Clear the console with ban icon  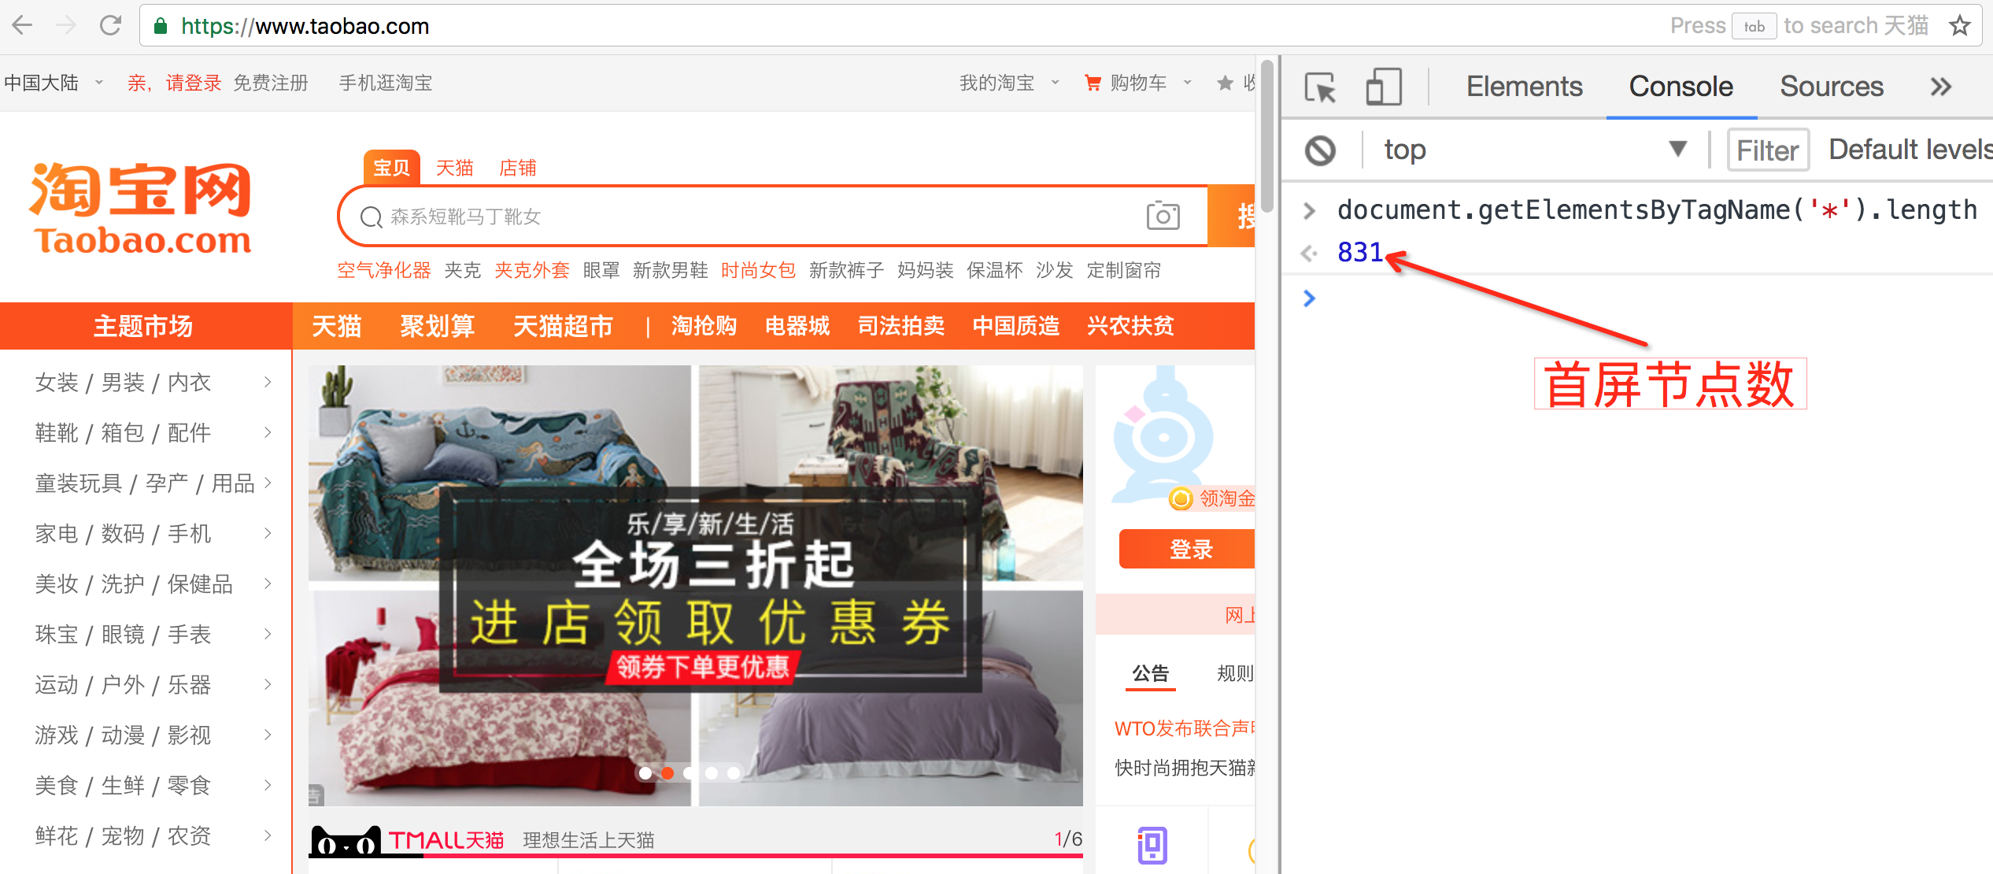click(1321, 150)
